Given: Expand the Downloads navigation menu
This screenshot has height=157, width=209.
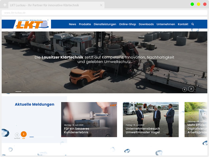Looking at the screenshot, I should pyautogui.click(x=146, y=24).
